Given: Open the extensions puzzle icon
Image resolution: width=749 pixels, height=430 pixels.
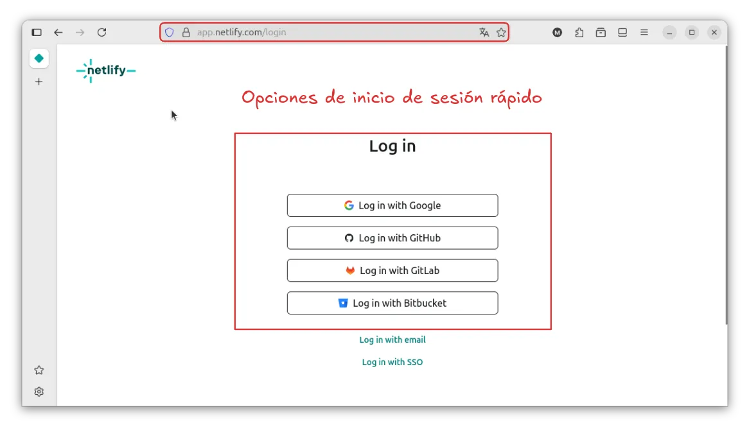Looking at the screenshot, I should point(579,32).
